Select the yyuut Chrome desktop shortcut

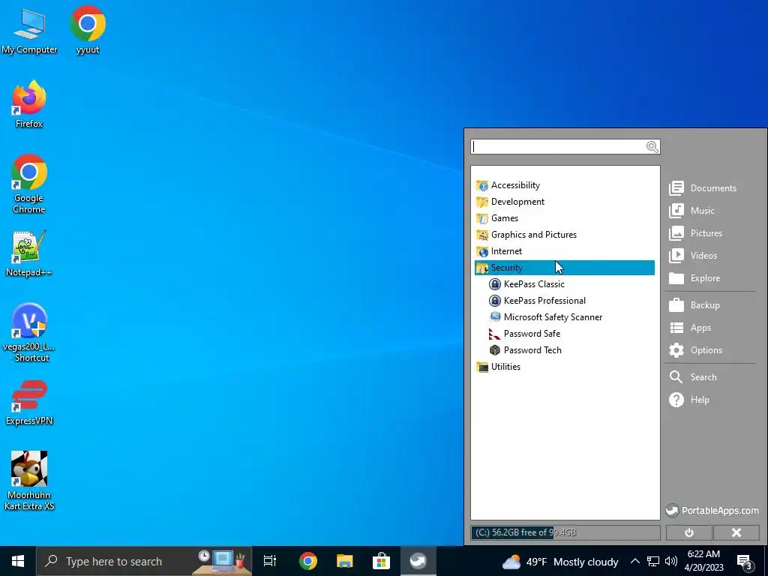[88, 30]
